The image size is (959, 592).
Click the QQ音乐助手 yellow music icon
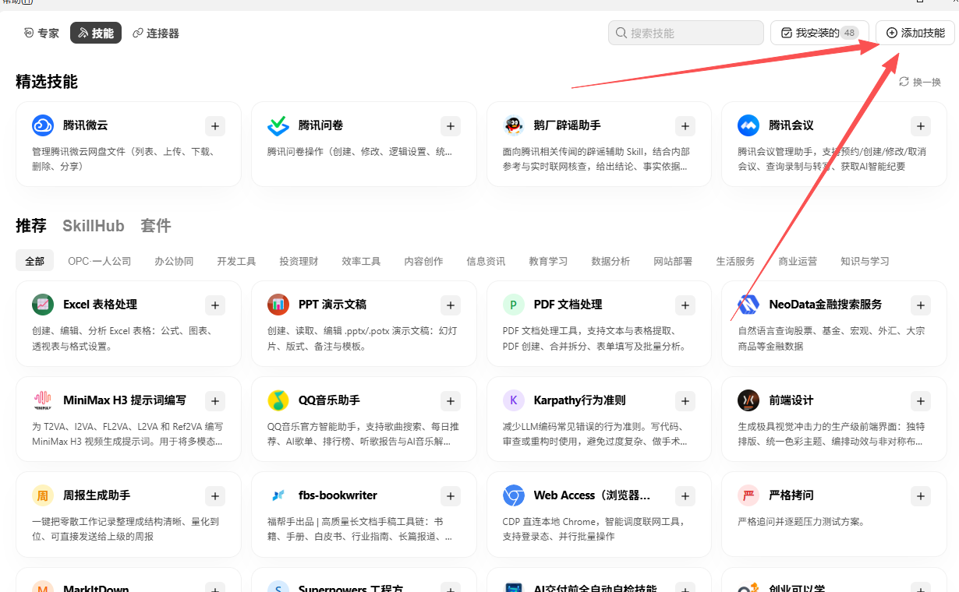pos(278,400)
